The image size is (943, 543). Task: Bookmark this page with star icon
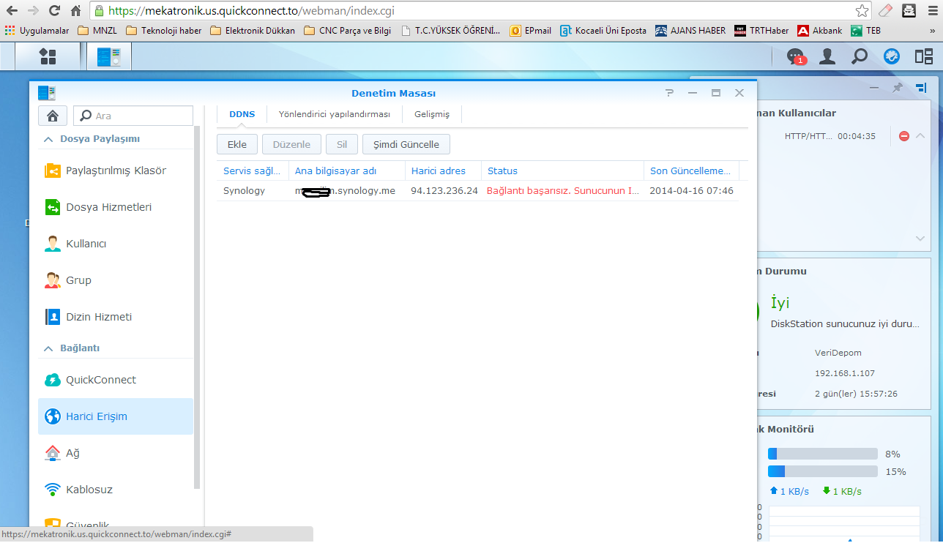[862, 10]
